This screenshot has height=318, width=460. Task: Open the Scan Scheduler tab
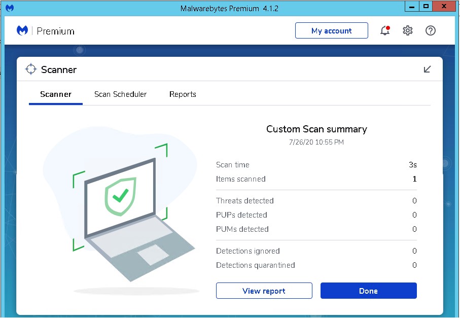[120, 94]
